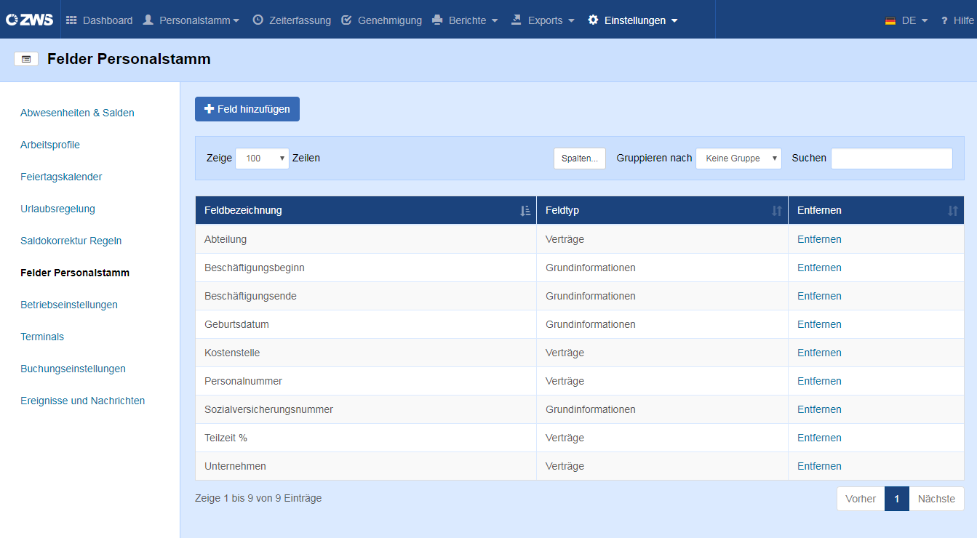The height and width of the screenshot is (538, 977).
Task: Select Felder Personalstamm sidebar item
Action: pos(75,273)
